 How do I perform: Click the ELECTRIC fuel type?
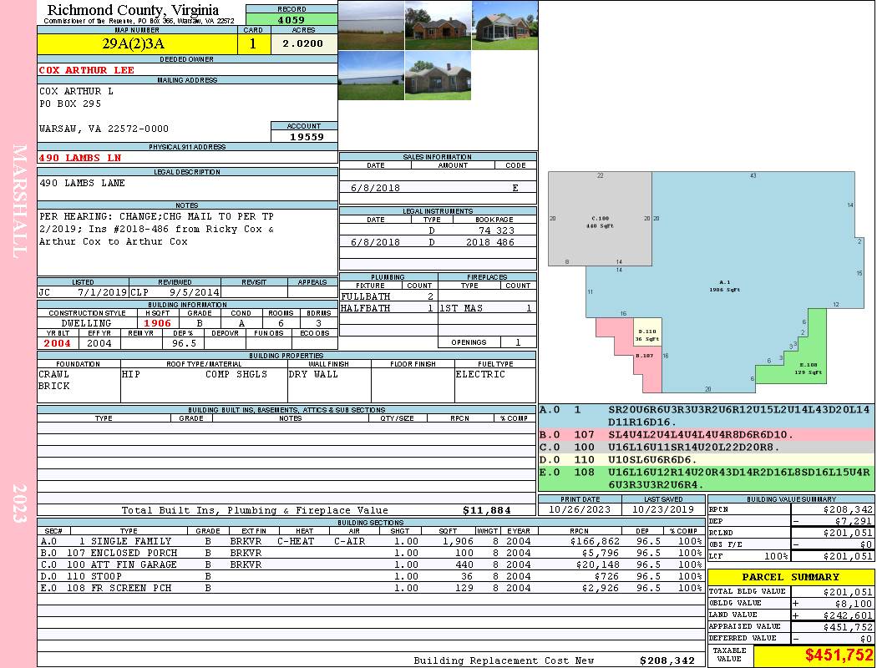click(480, 375)
